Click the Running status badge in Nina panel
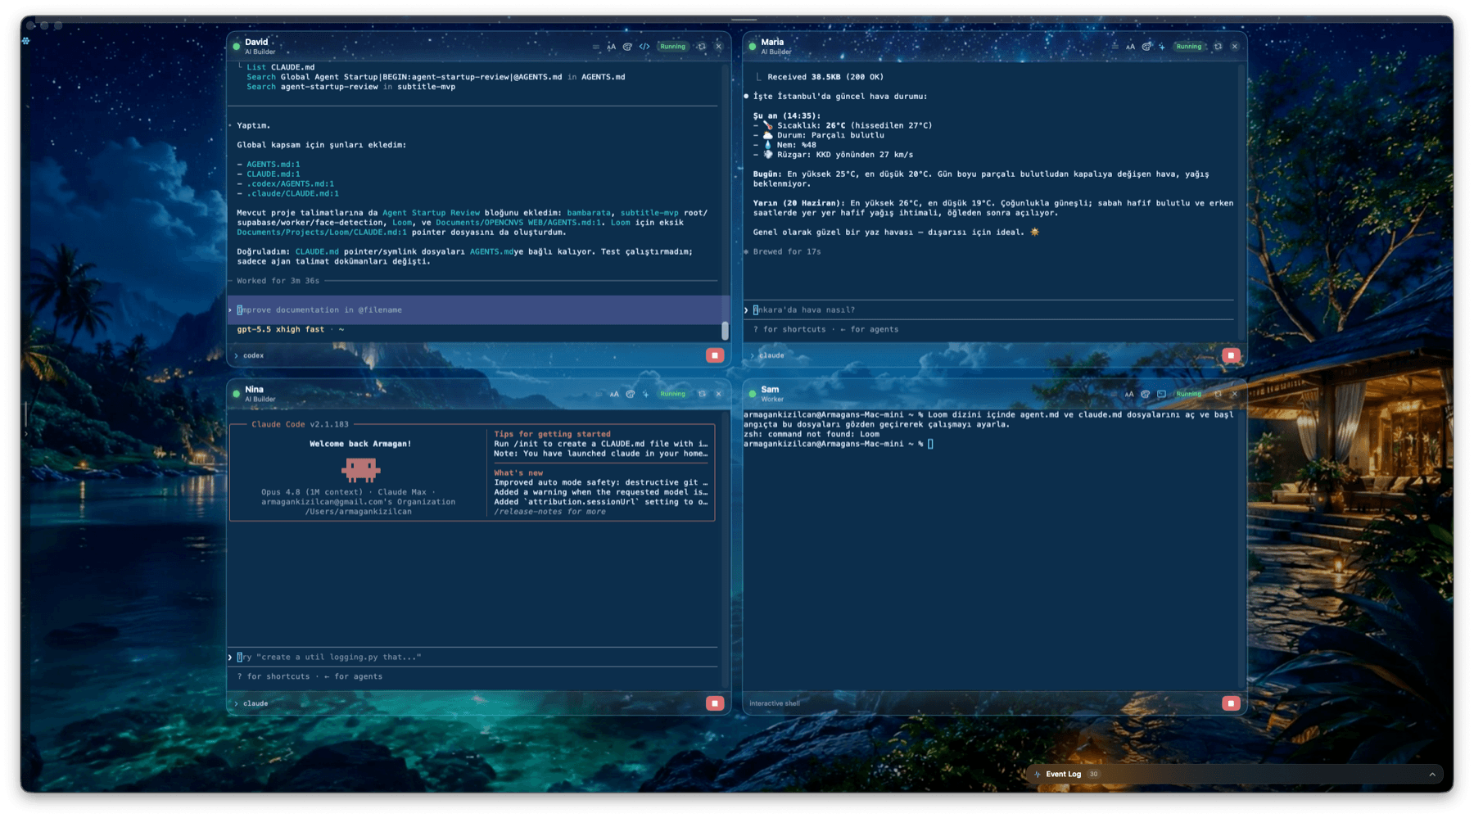The image size is (1474, 818). (x=672, y=394)
